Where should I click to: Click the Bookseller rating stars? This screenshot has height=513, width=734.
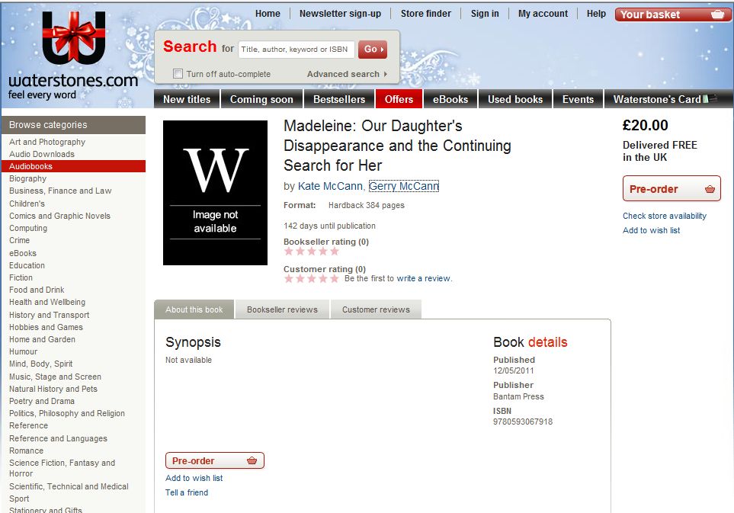311,252
